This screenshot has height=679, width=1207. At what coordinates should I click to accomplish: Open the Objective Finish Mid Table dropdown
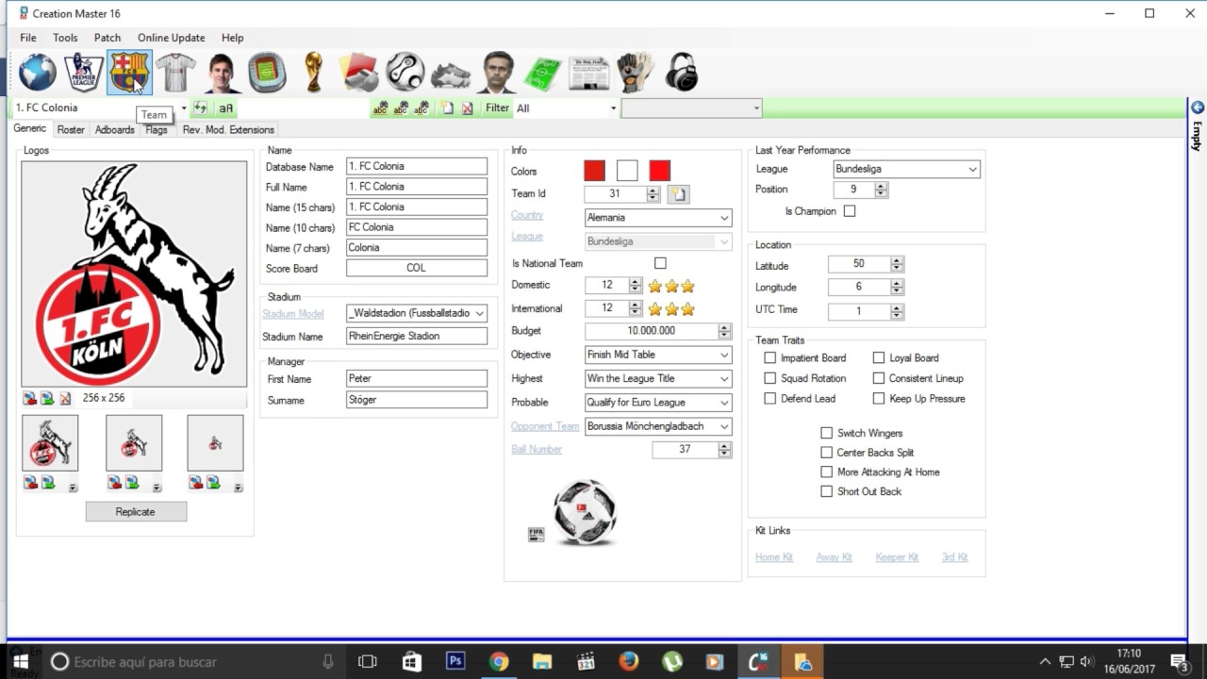click(724, 355)
